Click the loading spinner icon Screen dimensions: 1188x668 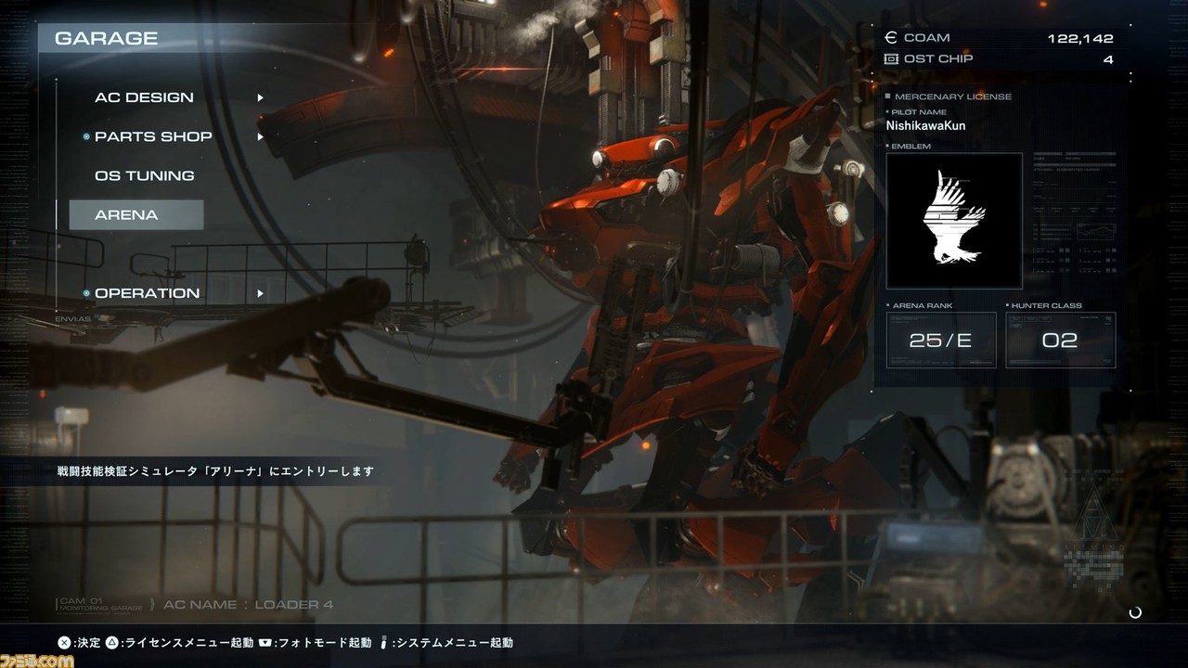point(1134,612)
